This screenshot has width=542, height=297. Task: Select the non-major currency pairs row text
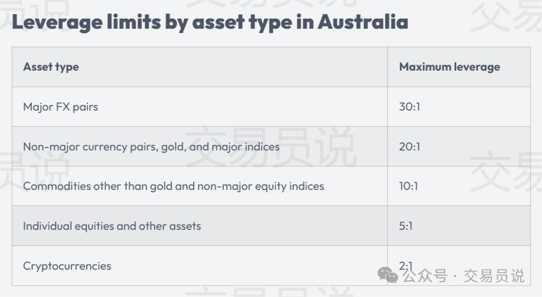coord(152,147)
